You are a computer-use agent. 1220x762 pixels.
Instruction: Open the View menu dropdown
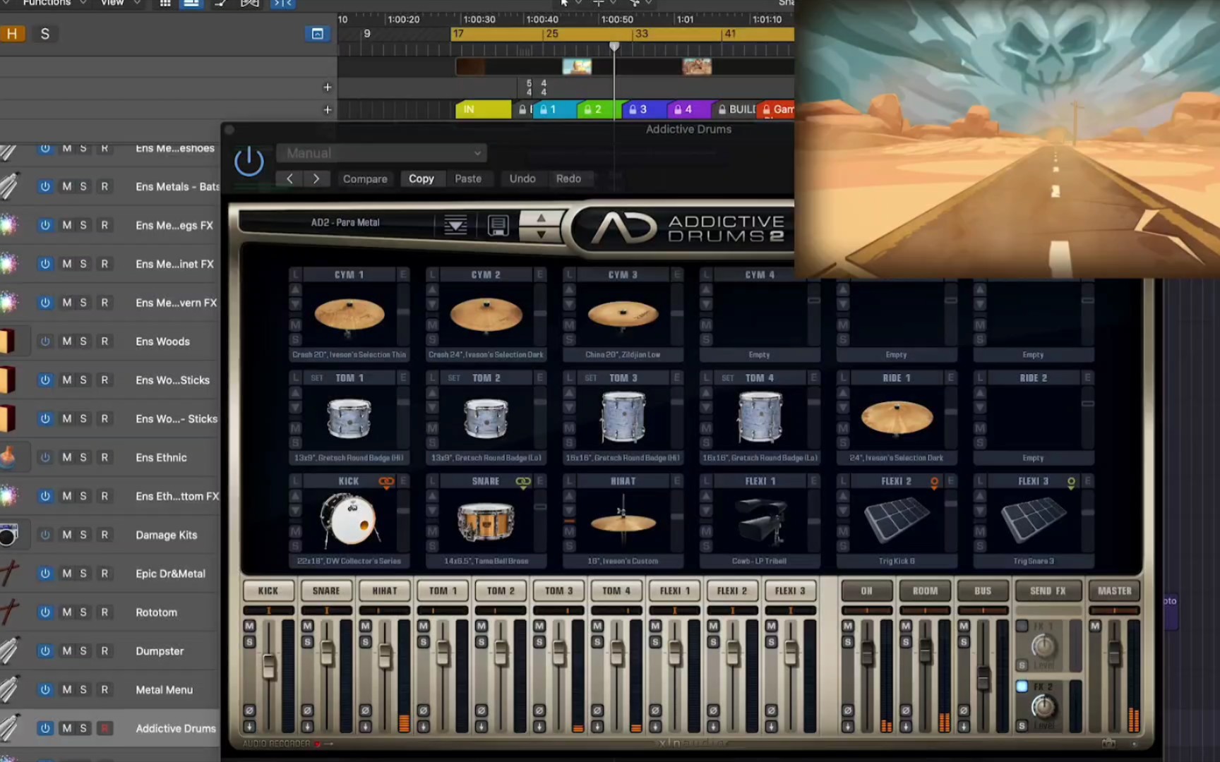(x=120, y=3)
